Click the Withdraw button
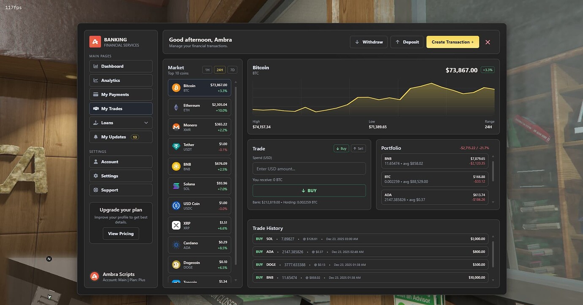Viewport: 583px width, 305px height. 369,42
